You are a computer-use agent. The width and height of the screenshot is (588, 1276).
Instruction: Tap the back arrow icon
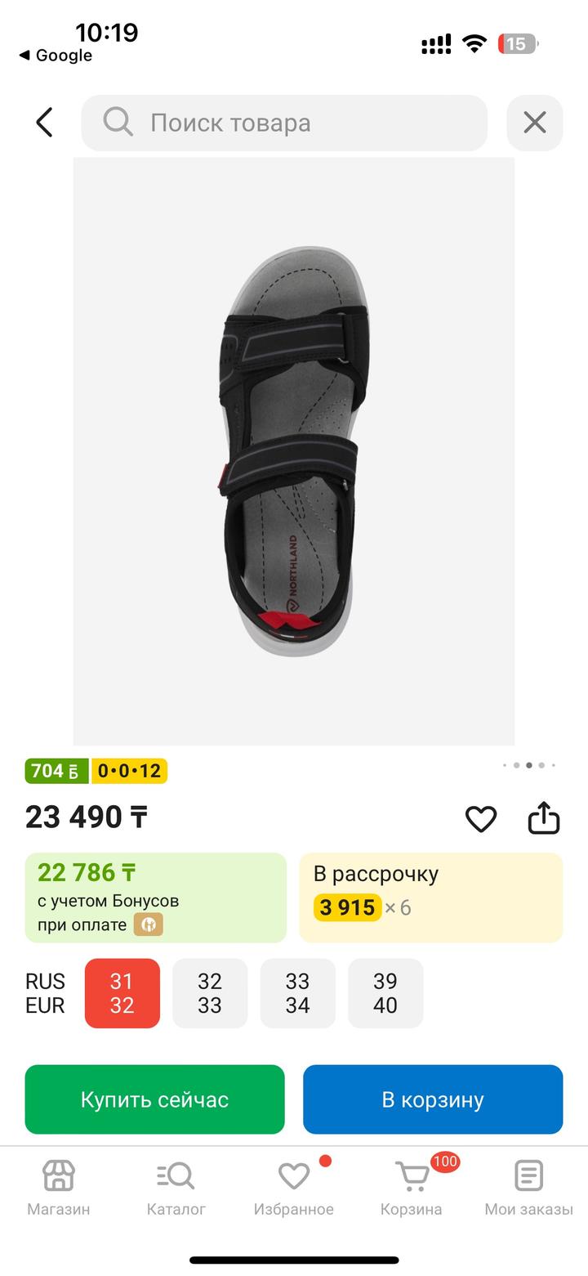(45, 123)
